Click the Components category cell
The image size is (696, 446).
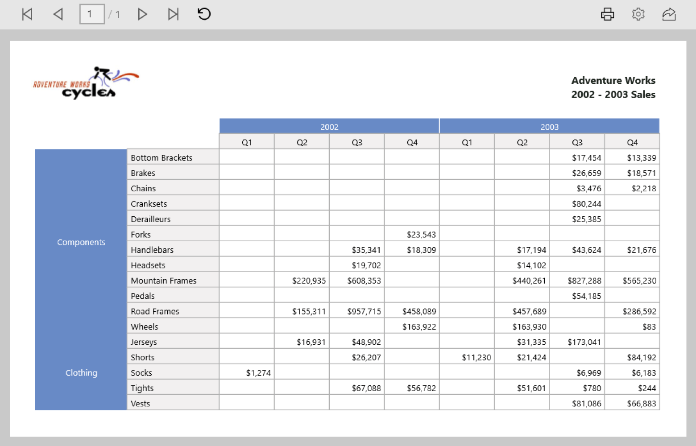[81, 242]
